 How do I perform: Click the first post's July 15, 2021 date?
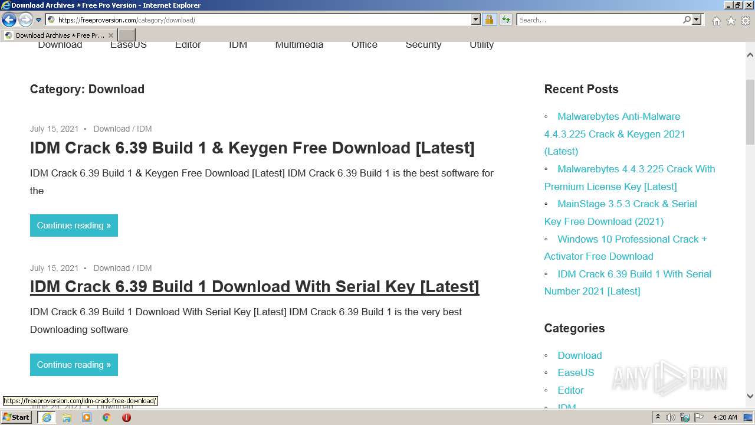[54, 129]
